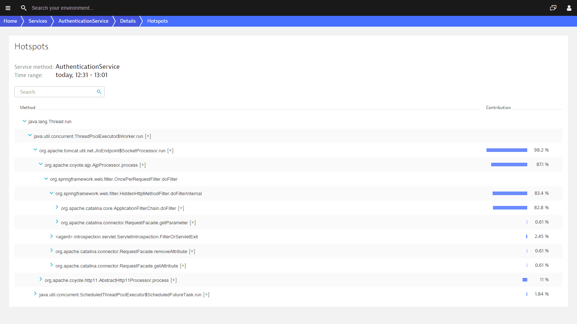Go to Home breadcrumb

(10, 21)
